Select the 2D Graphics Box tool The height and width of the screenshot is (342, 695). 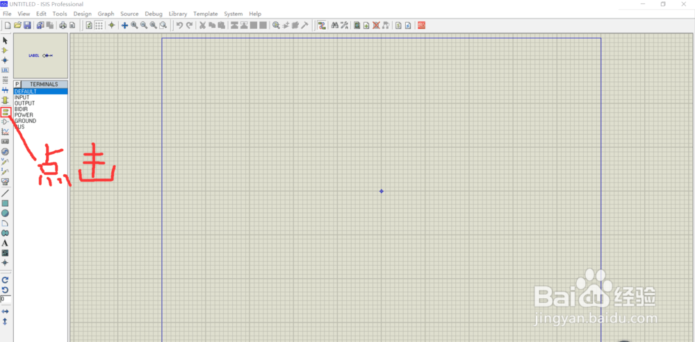coord(6,203)
